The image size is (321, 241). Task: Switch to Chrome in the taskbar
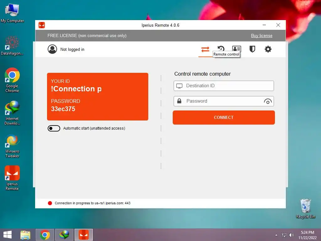coord(45,235)
